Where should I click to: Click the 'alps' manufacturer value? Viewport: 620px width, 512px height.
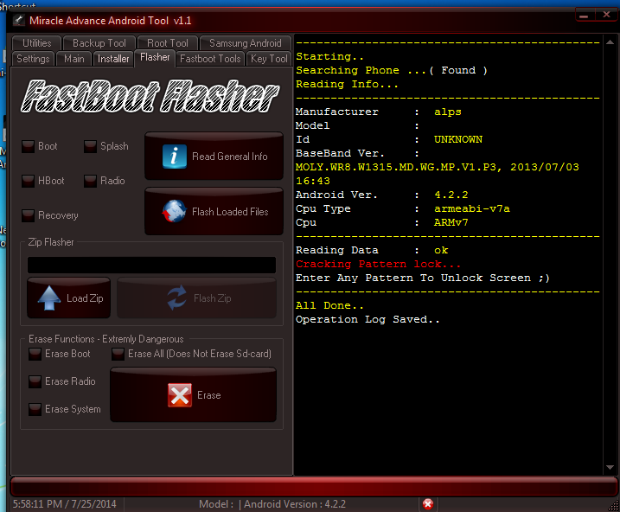tap(448, 112)
